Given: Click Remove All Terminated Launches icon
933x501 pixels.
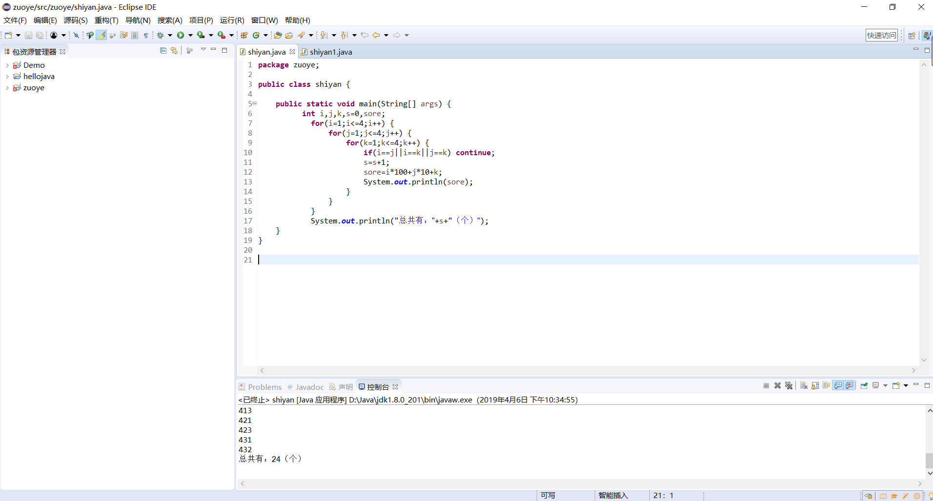Looking at the screenshot, I should [x=789, y=386].
